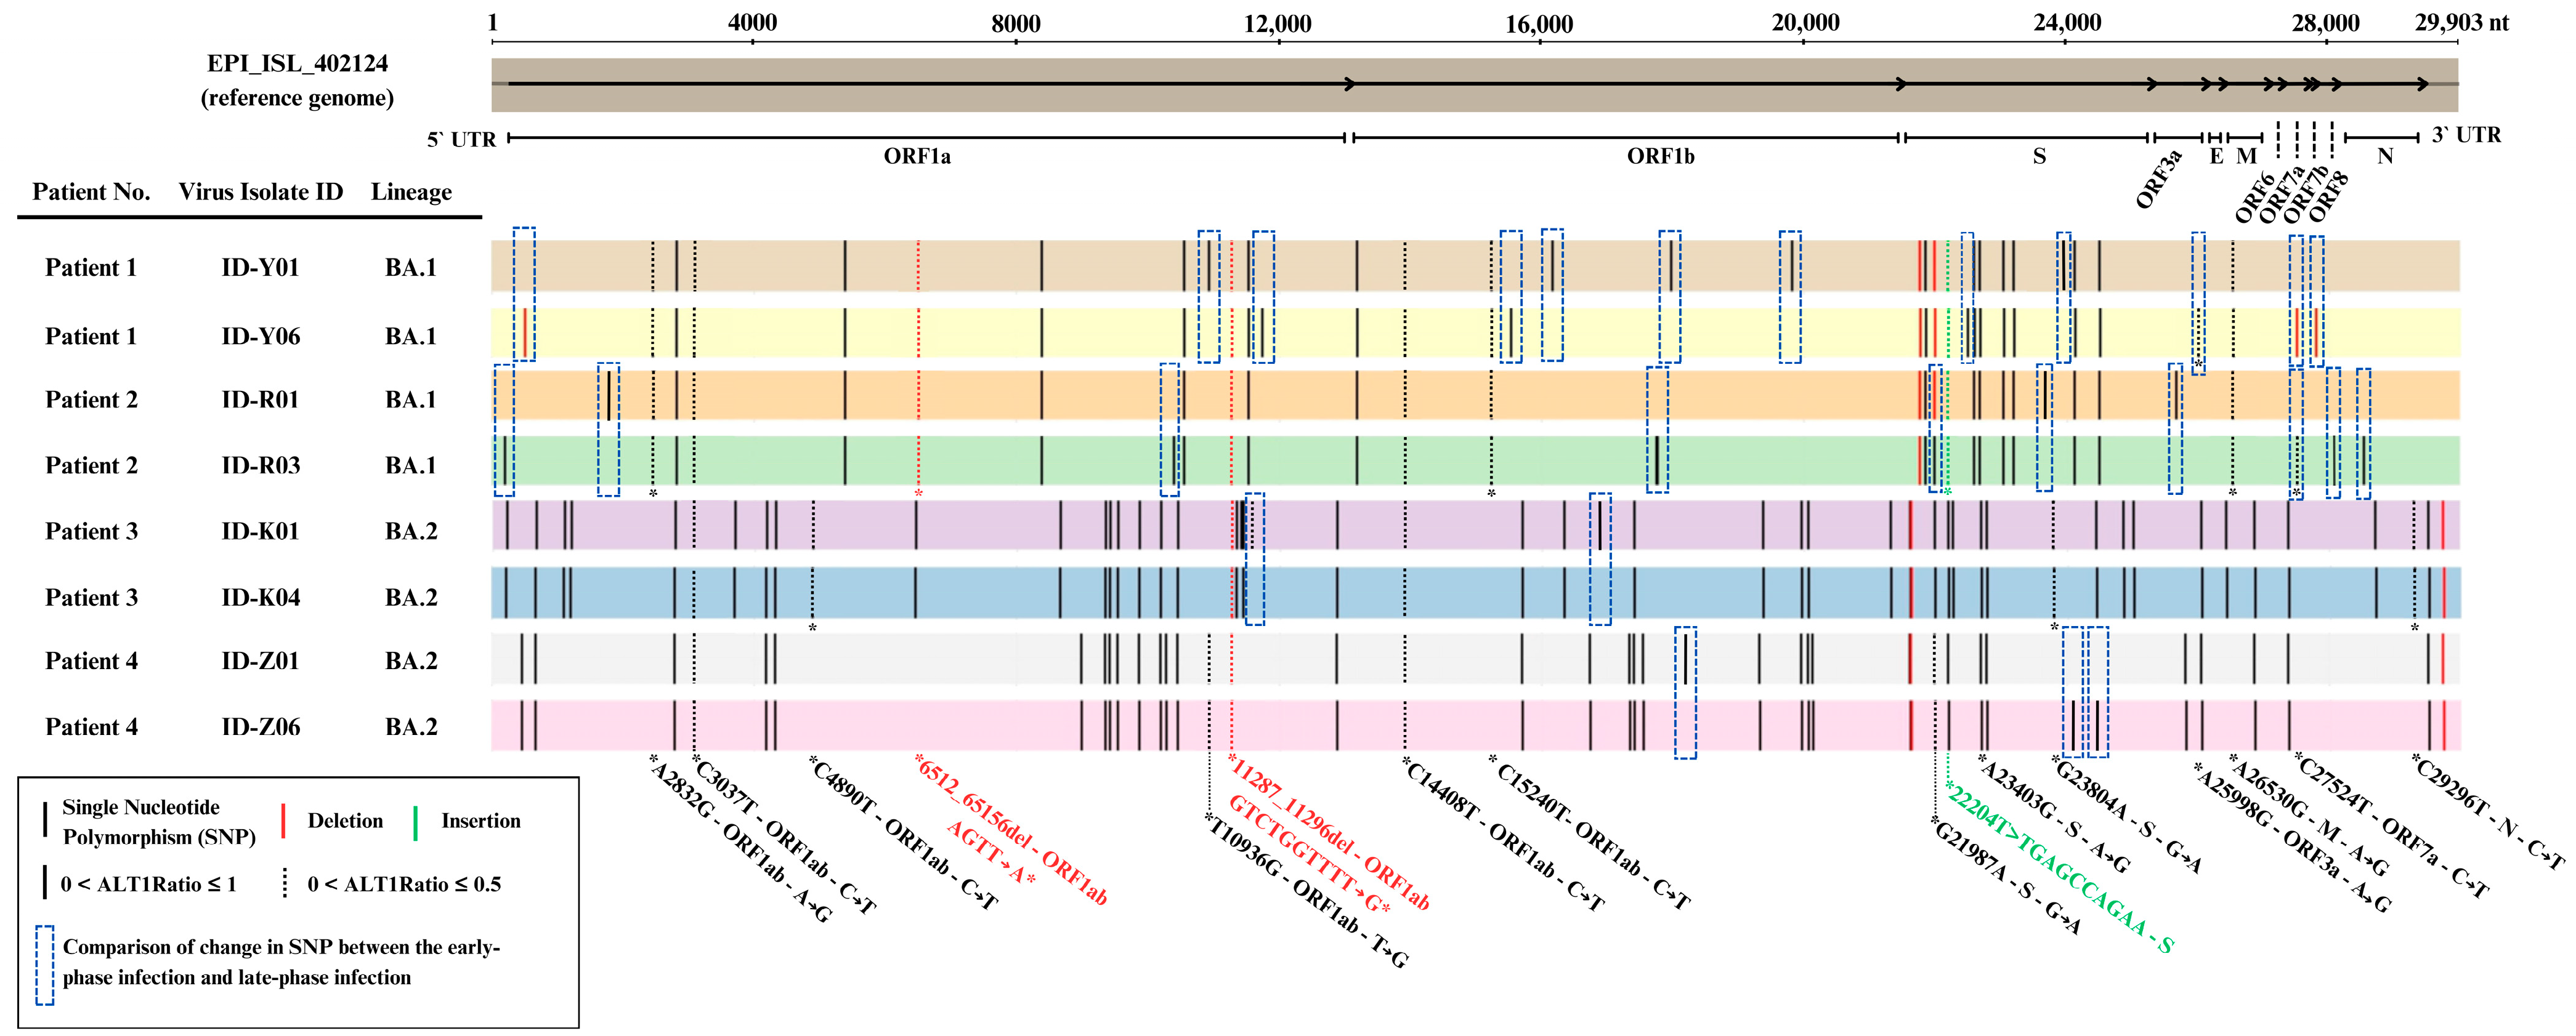Click the ORF1a arrowhead on reference genome
This screenshot has width=2576, height=1036.
click(x=1350, y=84)
